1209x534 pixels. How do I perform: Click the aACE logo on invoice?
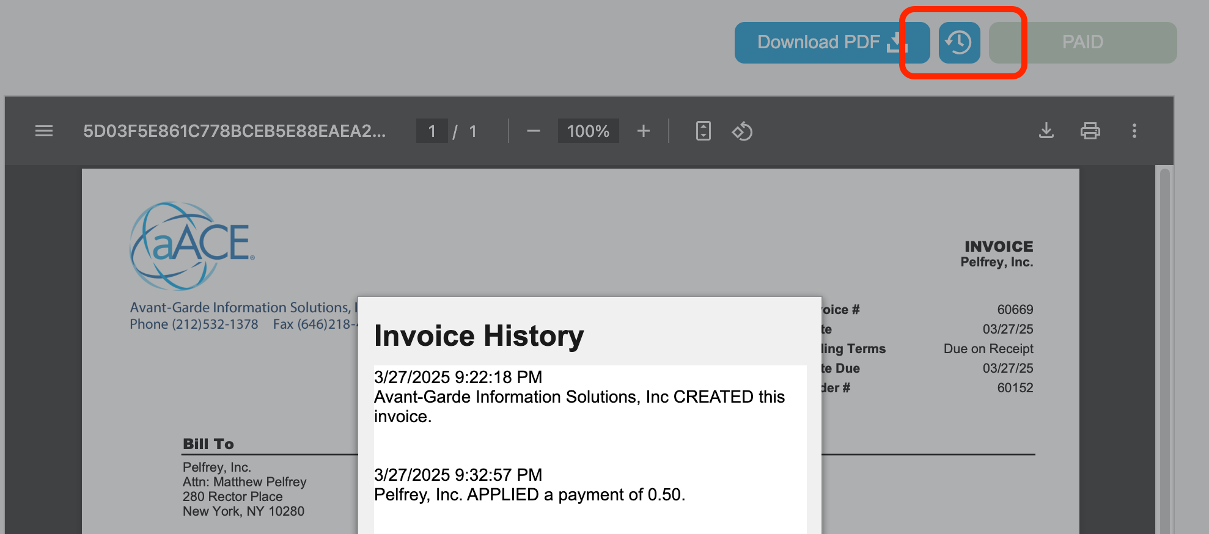tap(192, 246)
